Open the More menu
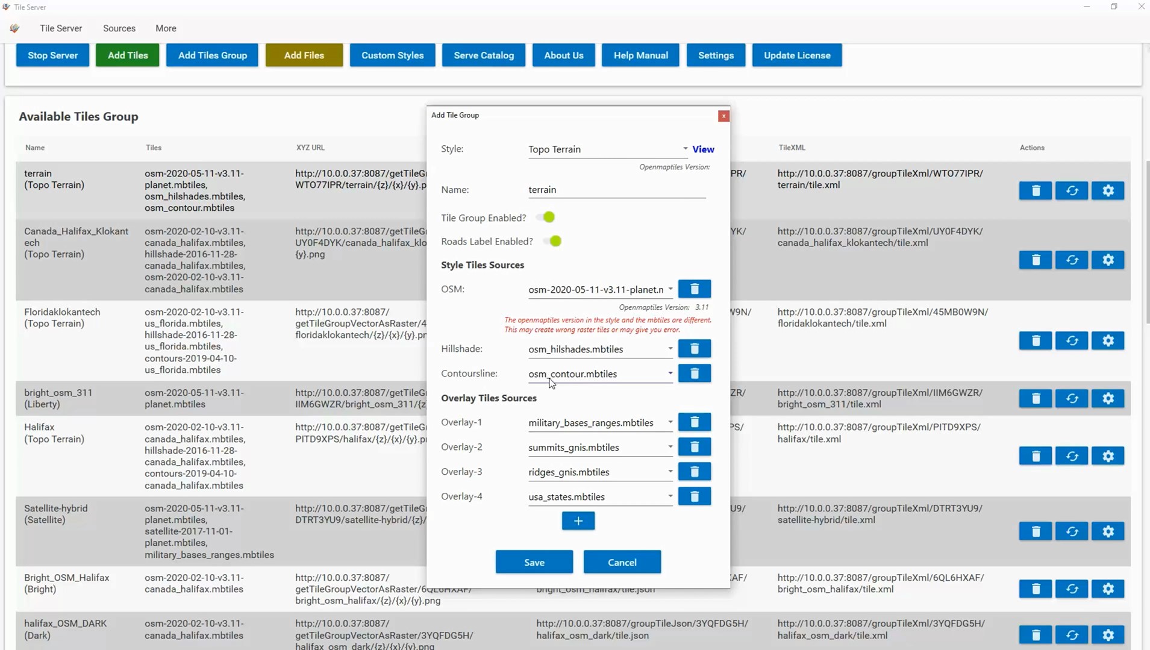This screenshot has width=1150, height=650. (x=166, y=28)
